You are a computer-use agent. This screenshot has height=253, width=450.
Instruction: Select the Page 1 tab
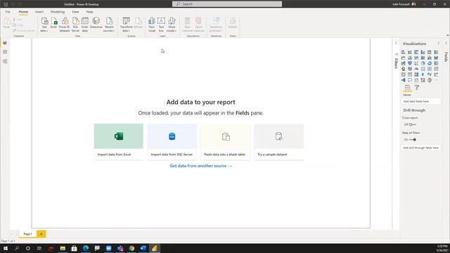click(x=27, y=234)
